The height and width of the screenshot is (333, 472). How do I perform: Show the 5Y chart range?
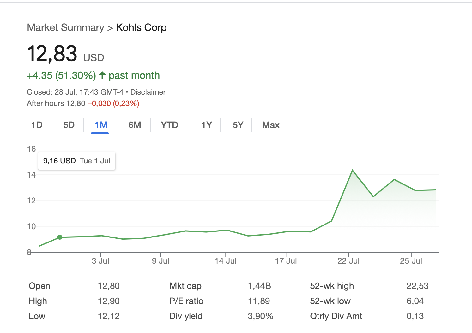point(238,125)
